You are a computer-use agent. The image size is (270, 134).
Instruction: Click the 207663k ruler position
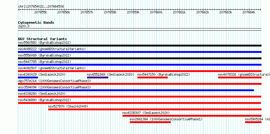226,12
